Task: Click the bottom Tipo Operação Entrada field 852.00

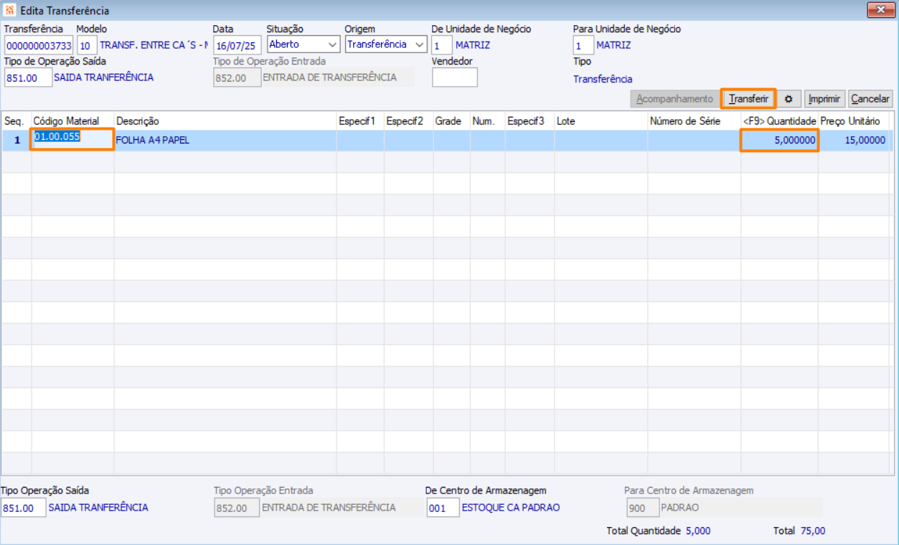Action: (x=237, y=508)
